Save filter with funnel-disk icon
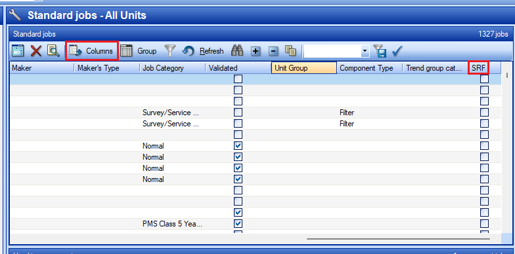The height and width of the screenshot is (254, 515). (x=380, y=51)
